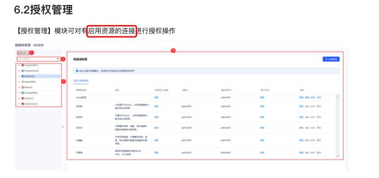Click the document icon on 新增权限 button
Screen dimensions: 379x178
[326, 59]
